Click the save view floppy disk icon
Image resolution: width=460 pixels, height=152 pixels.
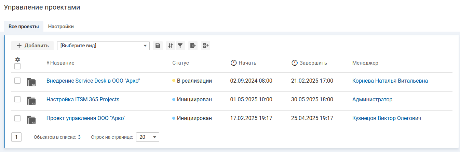pyautogui.click(x=158, y=46)
